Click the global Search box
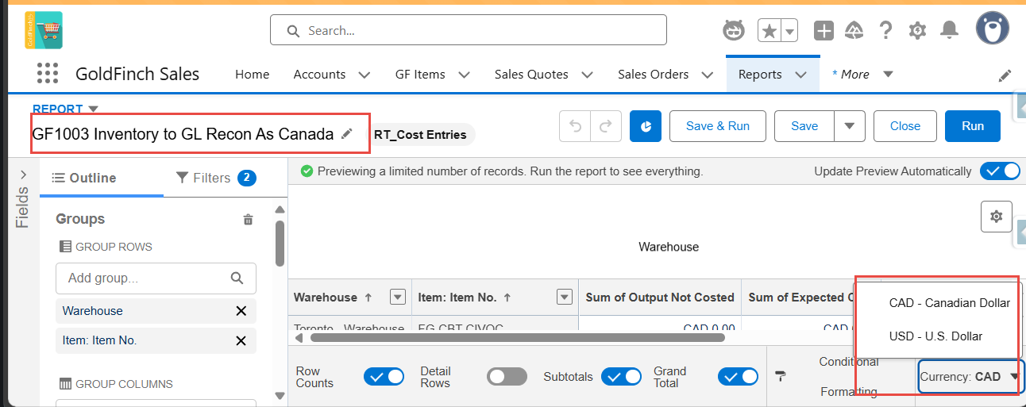This screenshot has width=1026, height=407. [469, 30]
